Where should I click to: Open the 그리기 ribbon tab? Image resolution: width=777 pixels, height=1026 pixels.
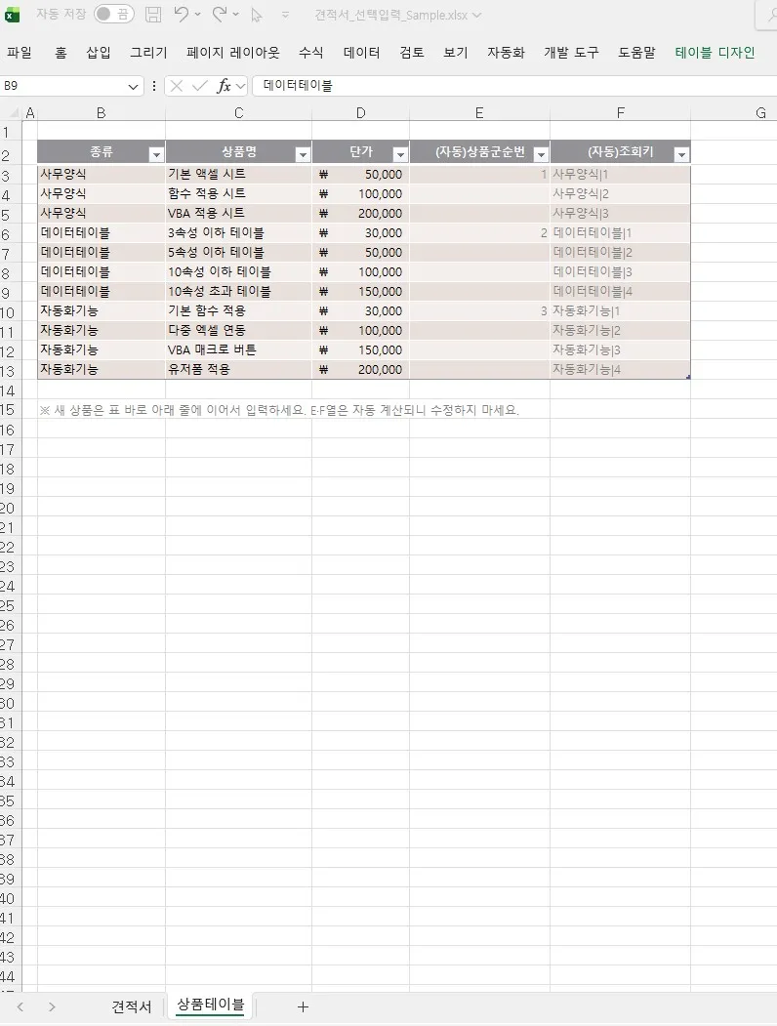[148, 53]
